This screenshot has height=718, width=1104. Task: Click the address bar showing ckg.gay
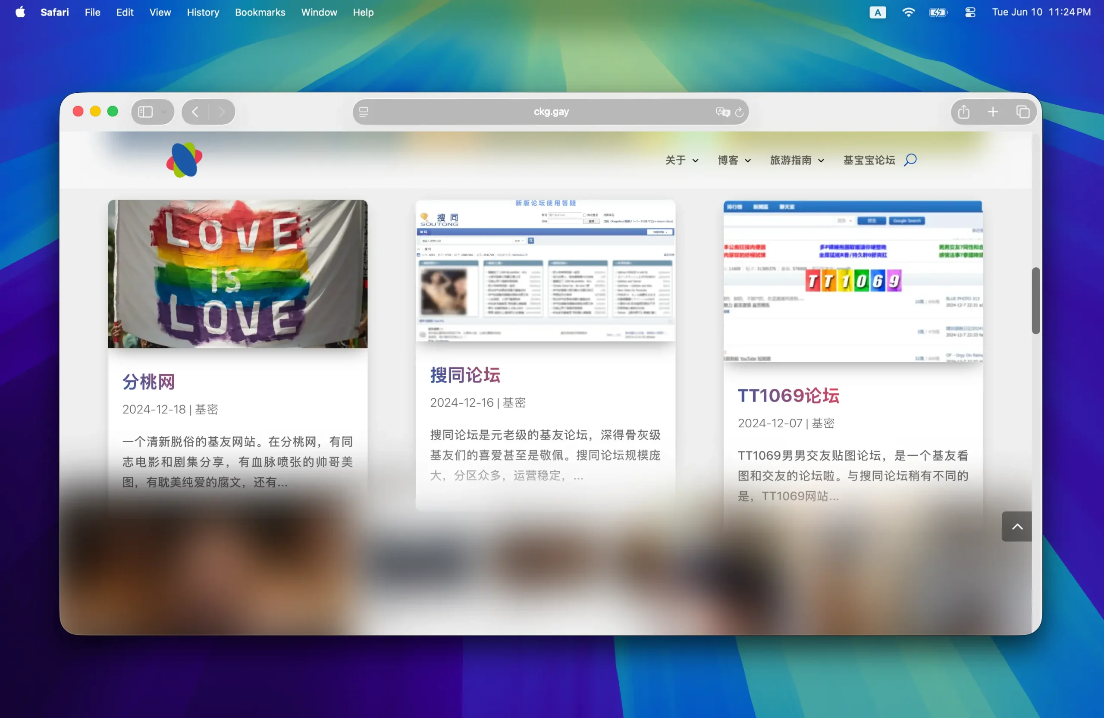pos(550,112)
